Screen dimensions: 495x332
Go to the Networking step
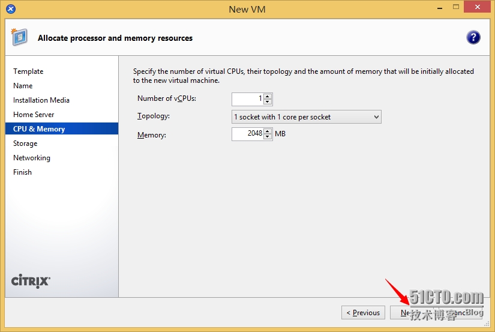point(32,158)
